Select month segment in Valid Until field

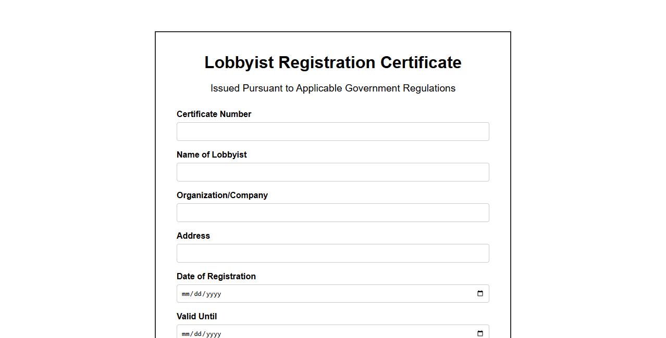click(x=186, y=334)
